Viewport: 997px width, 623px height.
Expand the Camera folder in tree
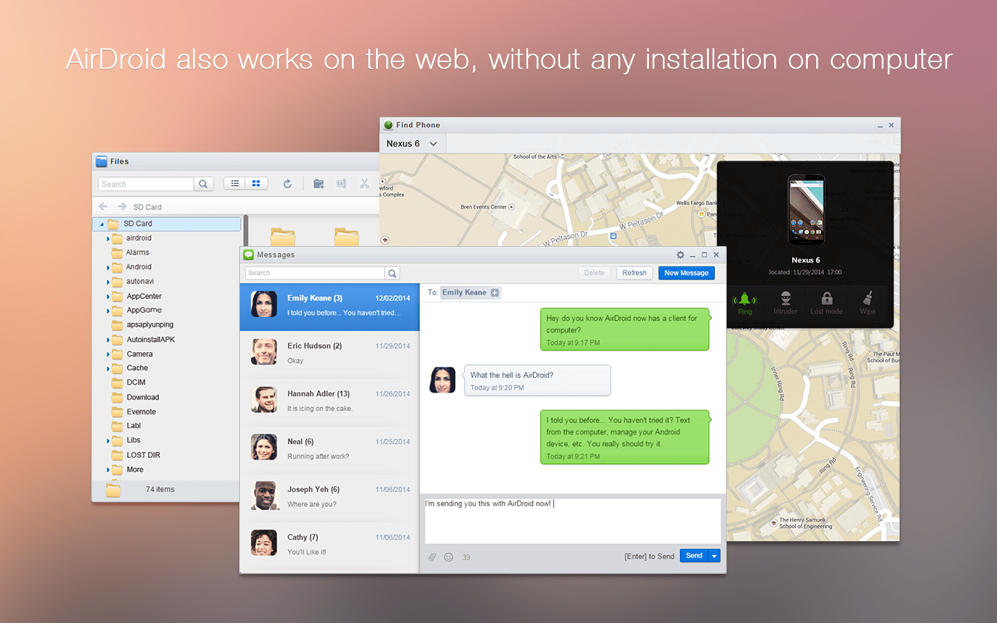tap(108, 354)
